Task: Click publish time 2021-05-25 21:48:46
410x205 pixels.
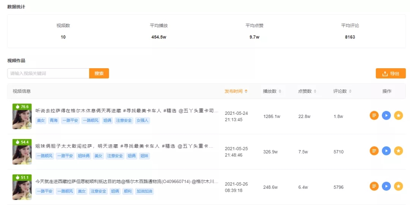Action: coord(237,152)
